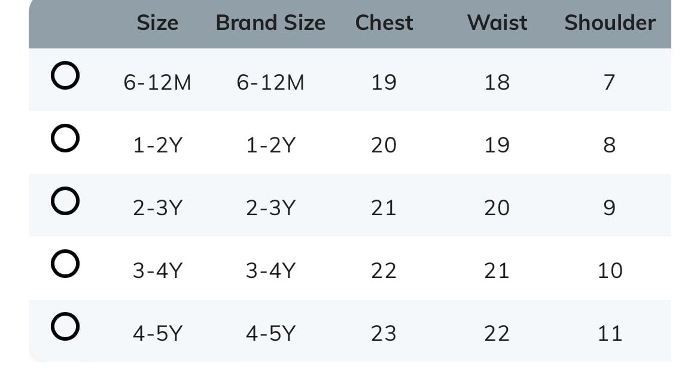This screenshot has height=382, width=700.
Task: Click shoulder value 7
Action: (610, 82)
